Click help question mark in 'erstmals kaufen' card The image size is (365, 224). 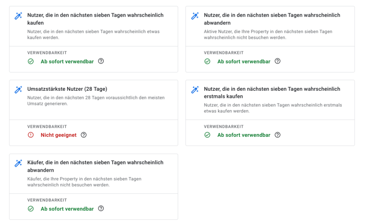(278, 135)
